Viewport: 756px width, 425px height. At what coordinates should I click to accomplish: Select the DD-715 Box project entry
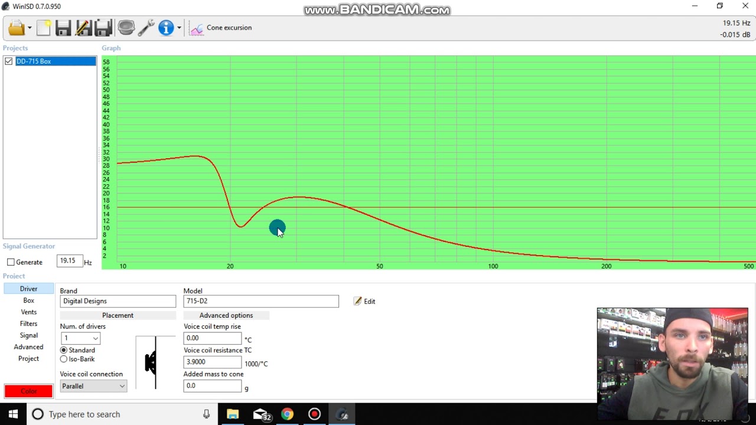click(x=56, y=61)
